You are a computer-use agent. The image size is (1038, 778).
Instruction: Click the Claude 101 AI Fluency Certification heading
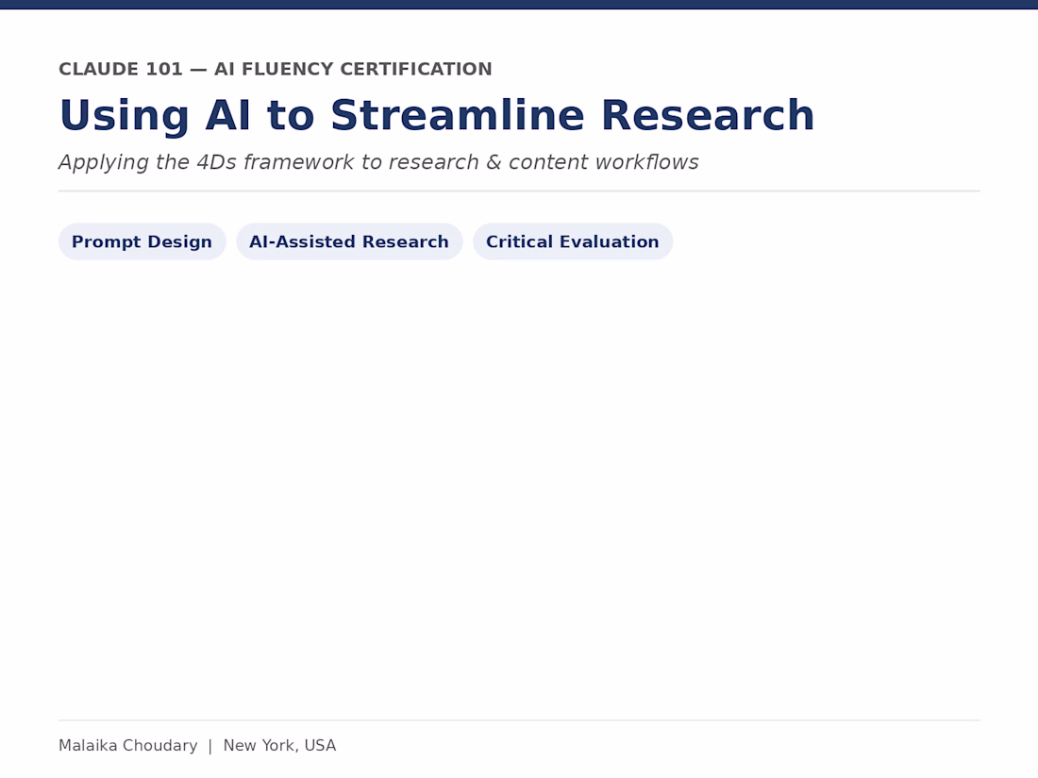(x=276, y=69)
